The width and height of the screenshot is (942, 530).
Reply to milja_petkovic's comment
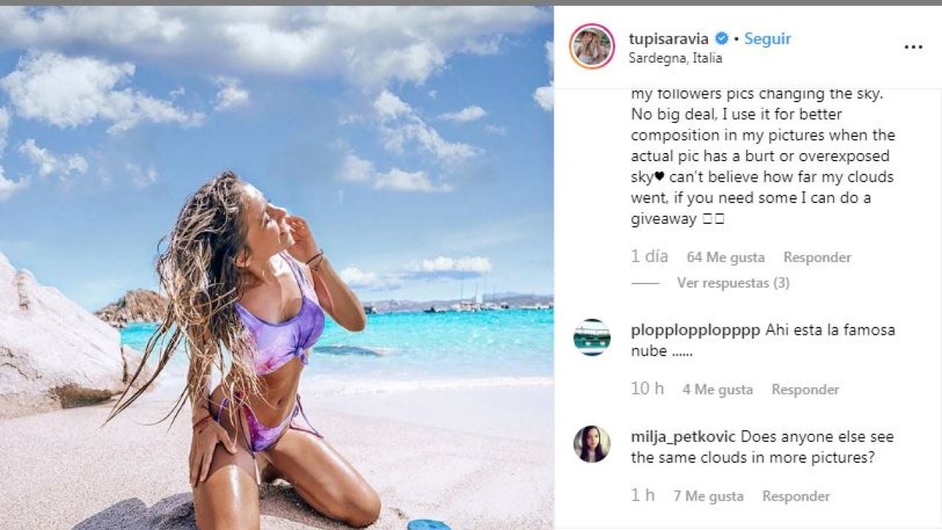(x=796, y=496)
